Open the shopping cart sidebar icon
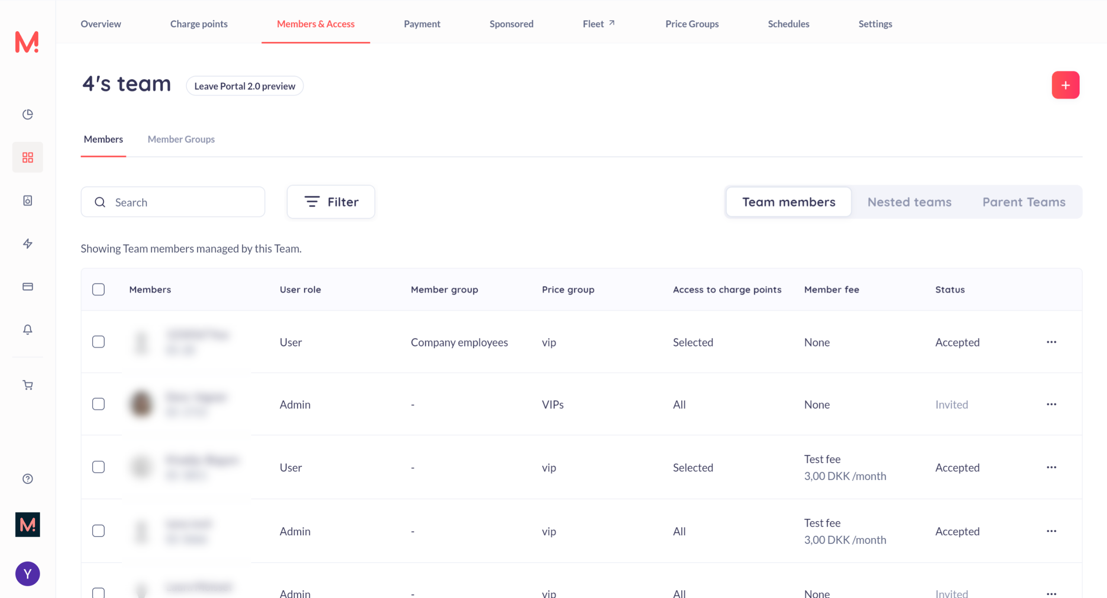 [x=28, y=385]
